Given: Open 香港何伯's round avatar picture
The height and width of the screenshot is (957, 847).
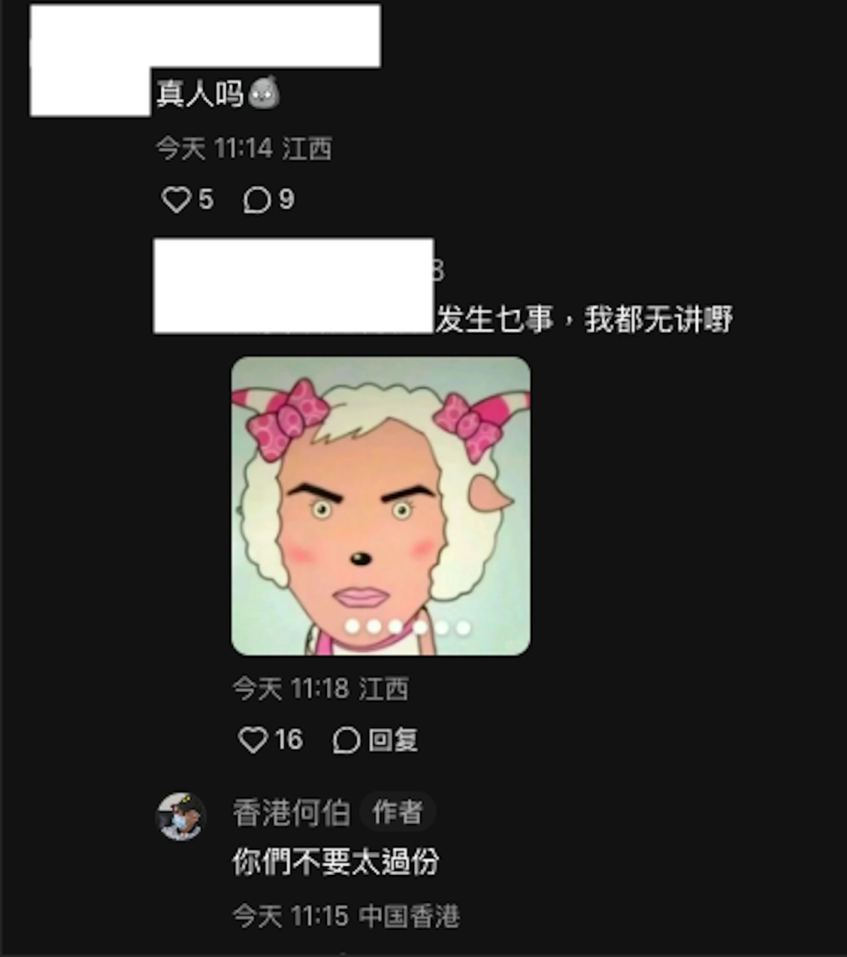Looking at the screenshot, I should point(180,816).
